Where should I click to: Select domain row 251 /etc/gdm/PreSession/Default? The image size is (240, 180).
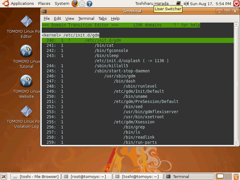point(138,102)
